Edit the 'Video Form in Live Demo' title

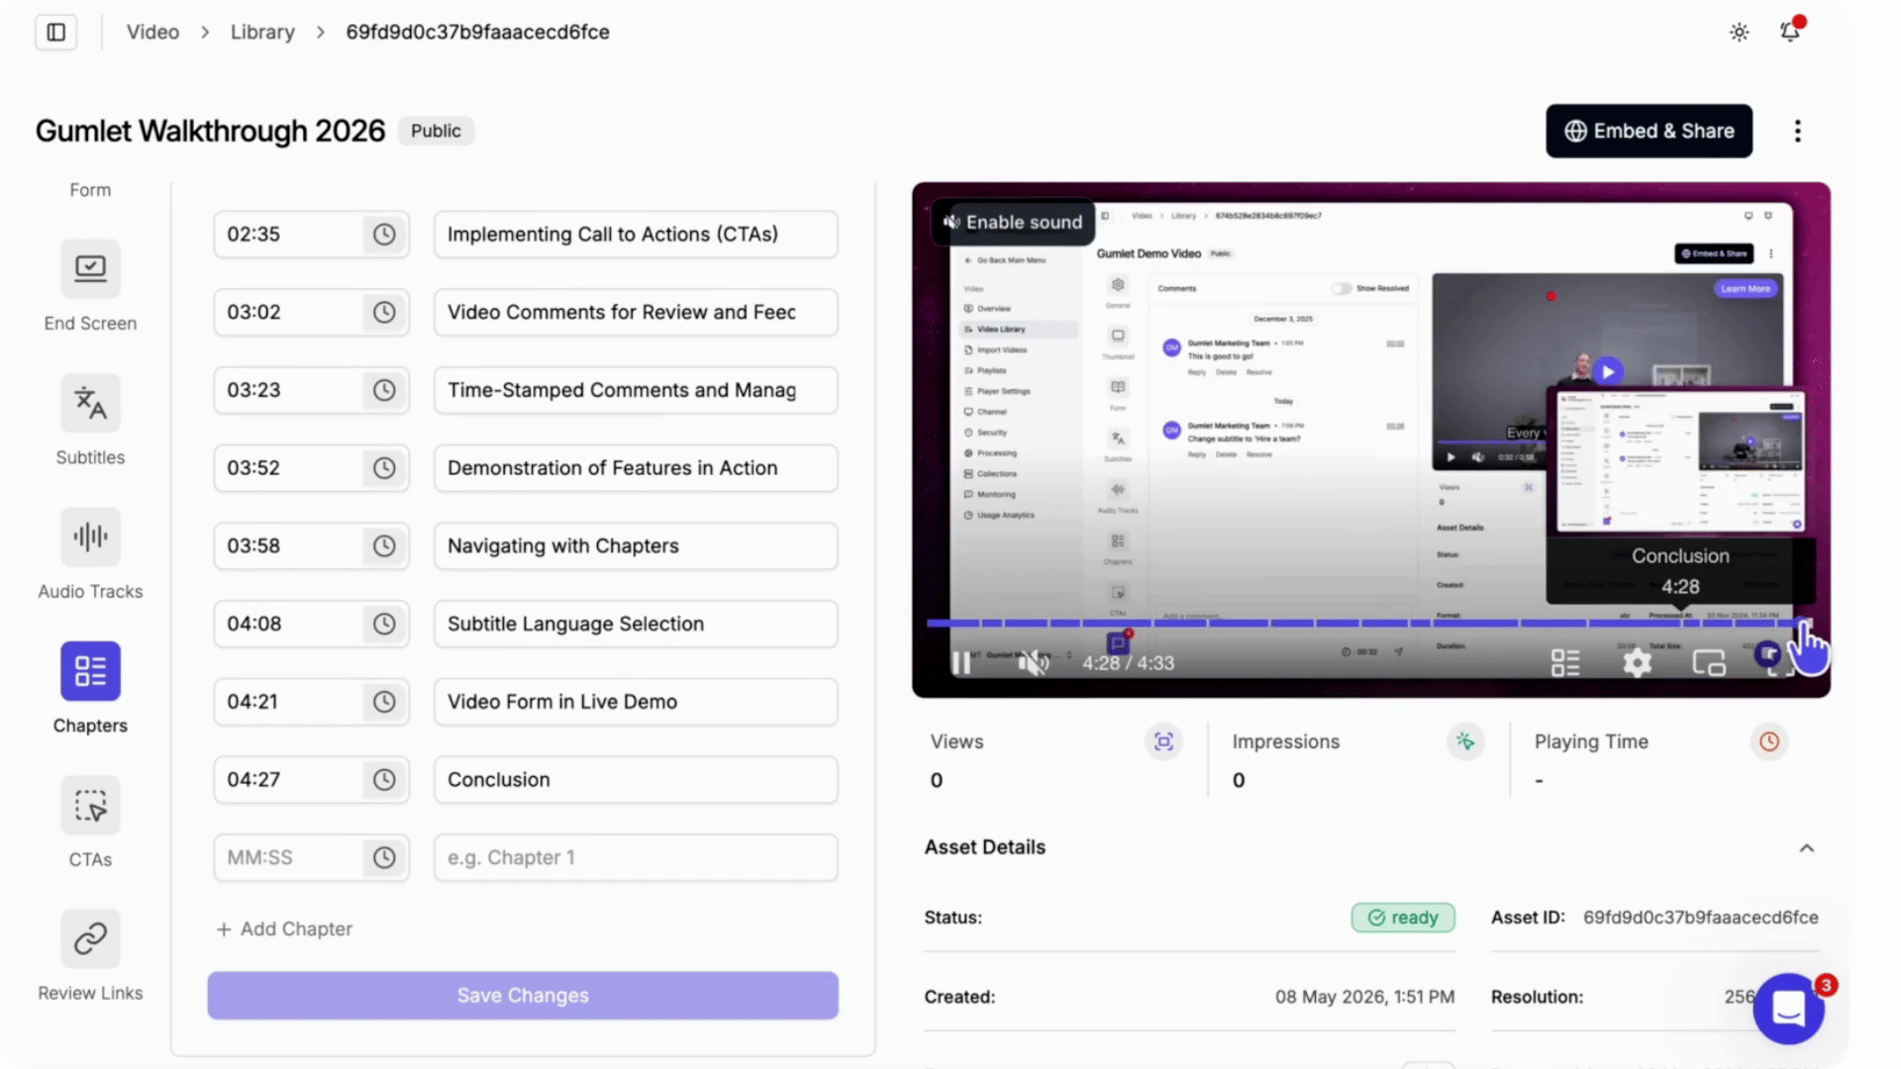tap(636, 702)
